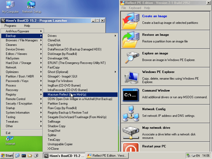
Task: Expand the Browsers / File Managers submenu
Action: click(x=22, y=40)
